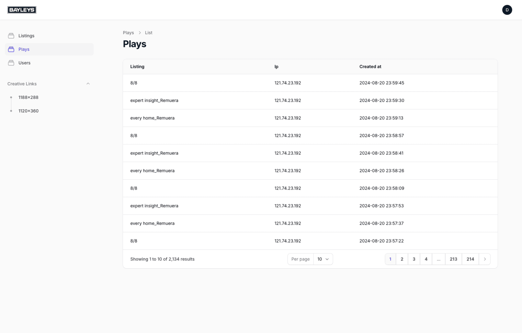Jump to last page 214
This screenshot has height=333, width=522.
pos(470,259)
